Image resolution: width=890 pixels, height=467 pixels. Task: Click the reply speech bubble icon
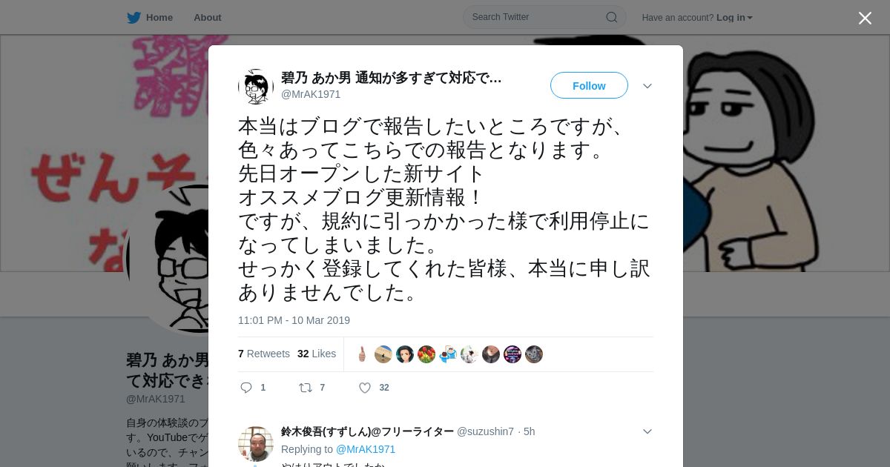click(x=247, y=388)
